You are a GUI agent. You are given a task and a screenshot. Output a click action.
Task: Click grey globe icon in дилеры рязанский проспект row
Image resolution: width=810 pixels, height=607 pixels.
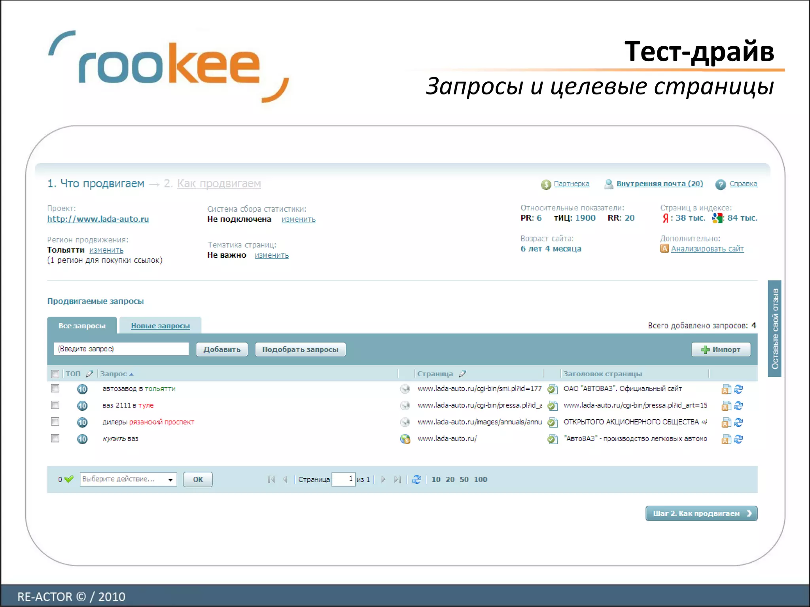[405, 422]
